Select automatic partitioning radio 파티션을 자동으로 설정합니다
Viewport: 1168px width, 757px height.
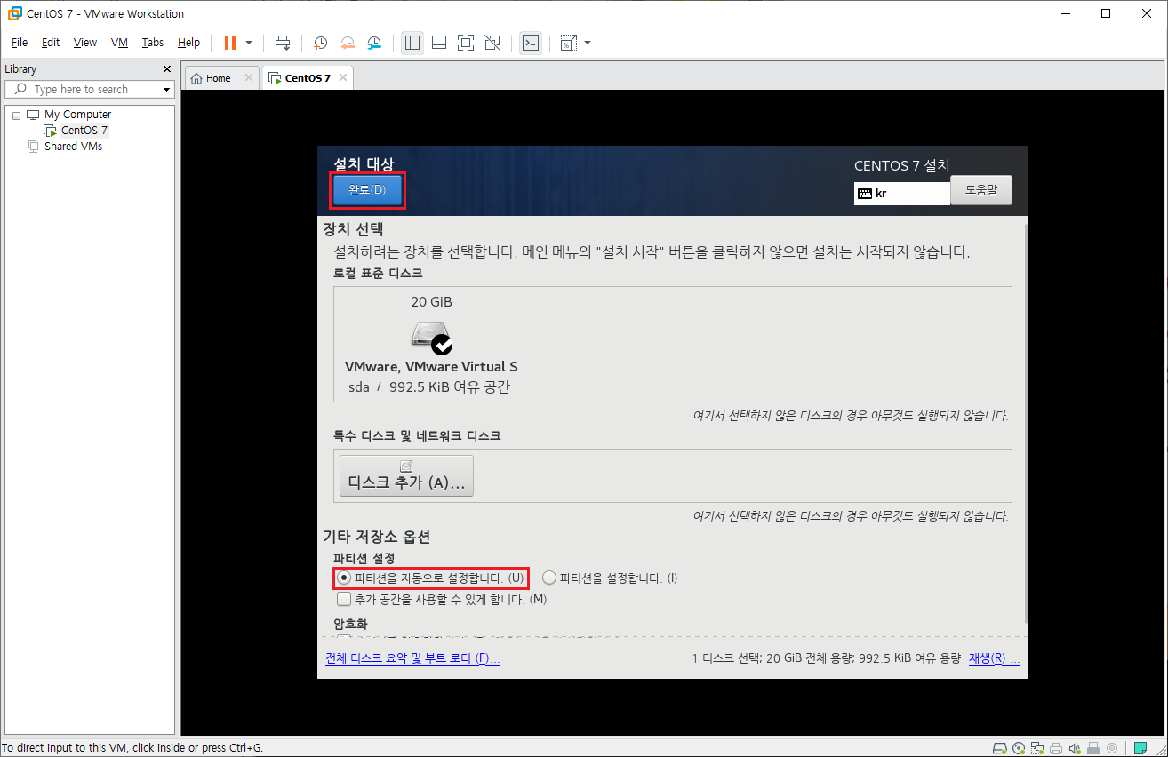[430, 578]
